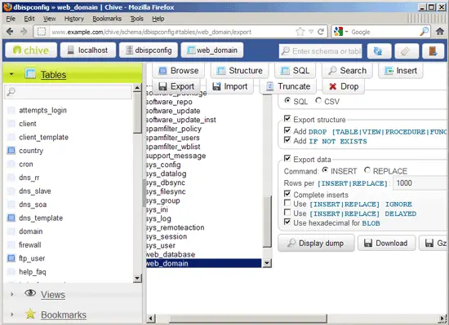Screen dimensions: 449x325
Task: Click the logout door icon button
Action: tap(433, 51)
